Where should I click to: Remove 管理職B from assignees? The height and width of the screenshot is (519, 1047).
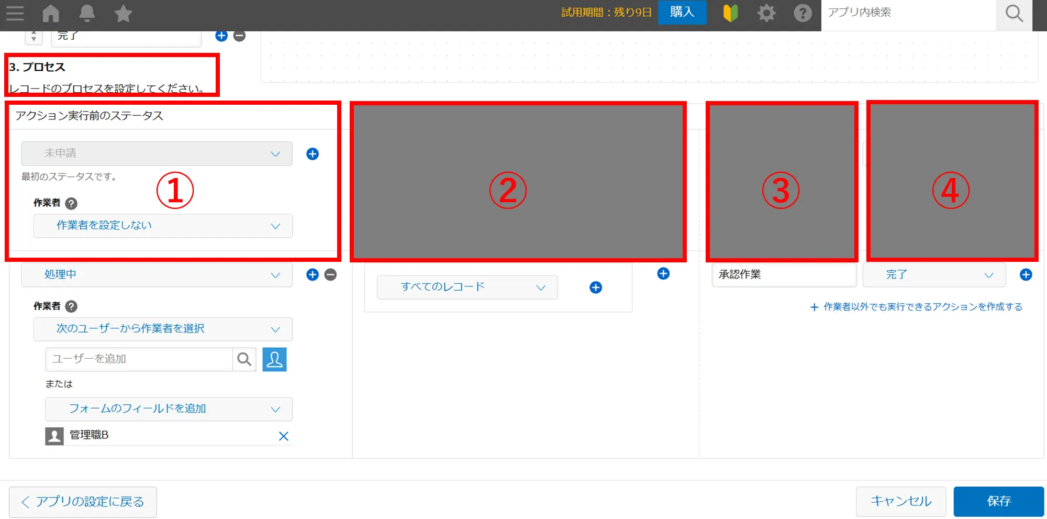pos(283,436)
